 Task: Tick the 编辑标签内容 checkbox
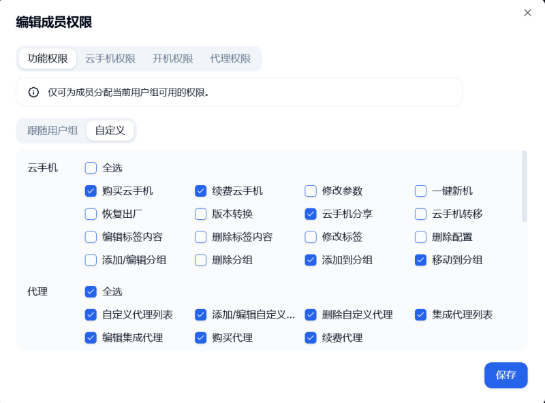91,237
